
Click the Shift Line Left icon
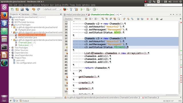click(138, 19)
